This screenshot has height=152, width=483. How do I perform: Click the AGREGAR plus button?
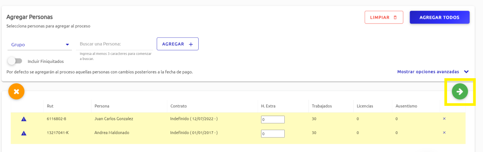[177, 44]
